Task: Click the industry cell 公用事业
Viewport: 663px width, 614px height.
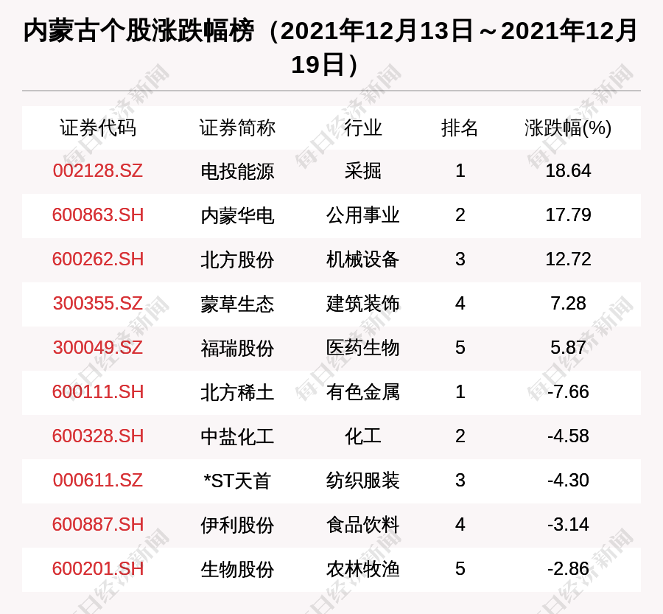Action: (x=362, y=215)
